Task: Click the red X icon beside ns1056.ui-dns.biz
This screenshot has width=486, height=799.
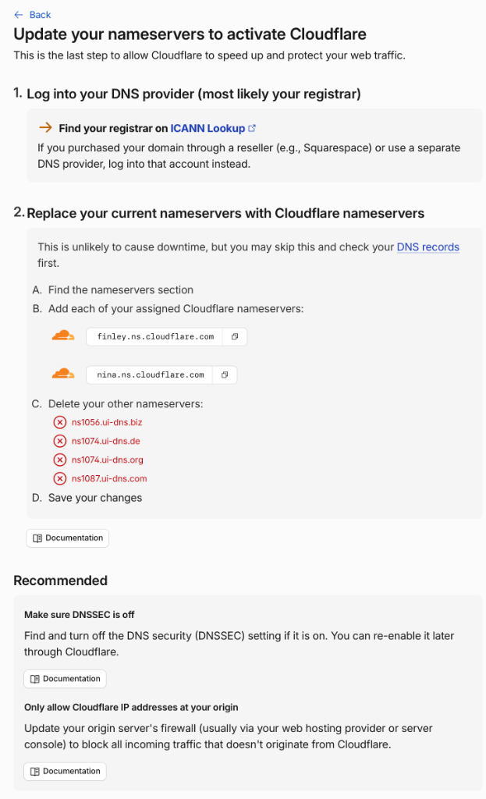Action: click(x=60, y=422)
